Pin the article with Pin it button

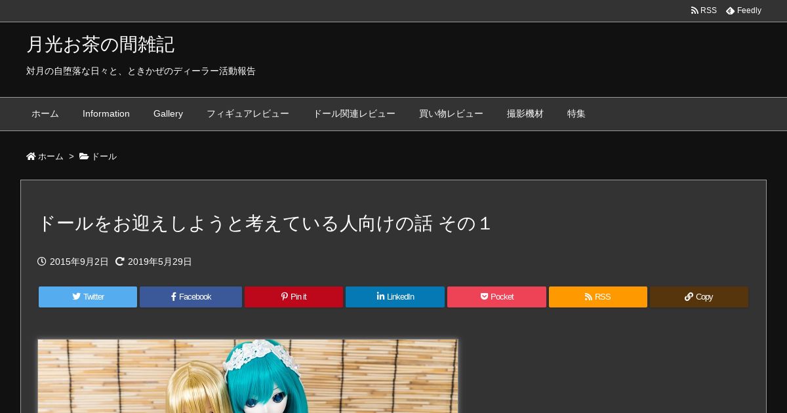294,297
